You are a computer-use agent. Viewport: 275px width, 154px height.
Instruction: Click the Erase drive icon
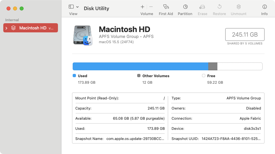click(x=202, y=7)
